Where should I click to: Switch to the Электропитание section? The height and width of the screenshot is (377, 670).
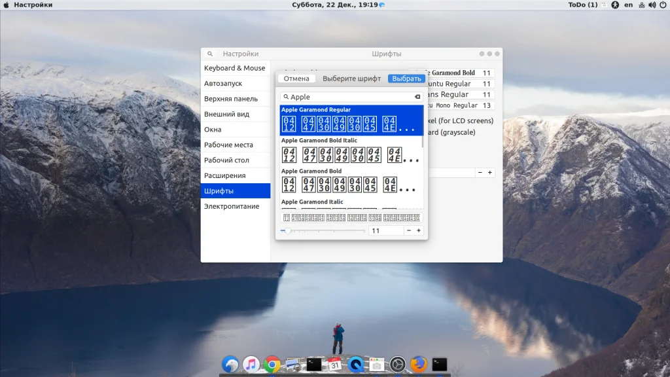pos(231,206)
